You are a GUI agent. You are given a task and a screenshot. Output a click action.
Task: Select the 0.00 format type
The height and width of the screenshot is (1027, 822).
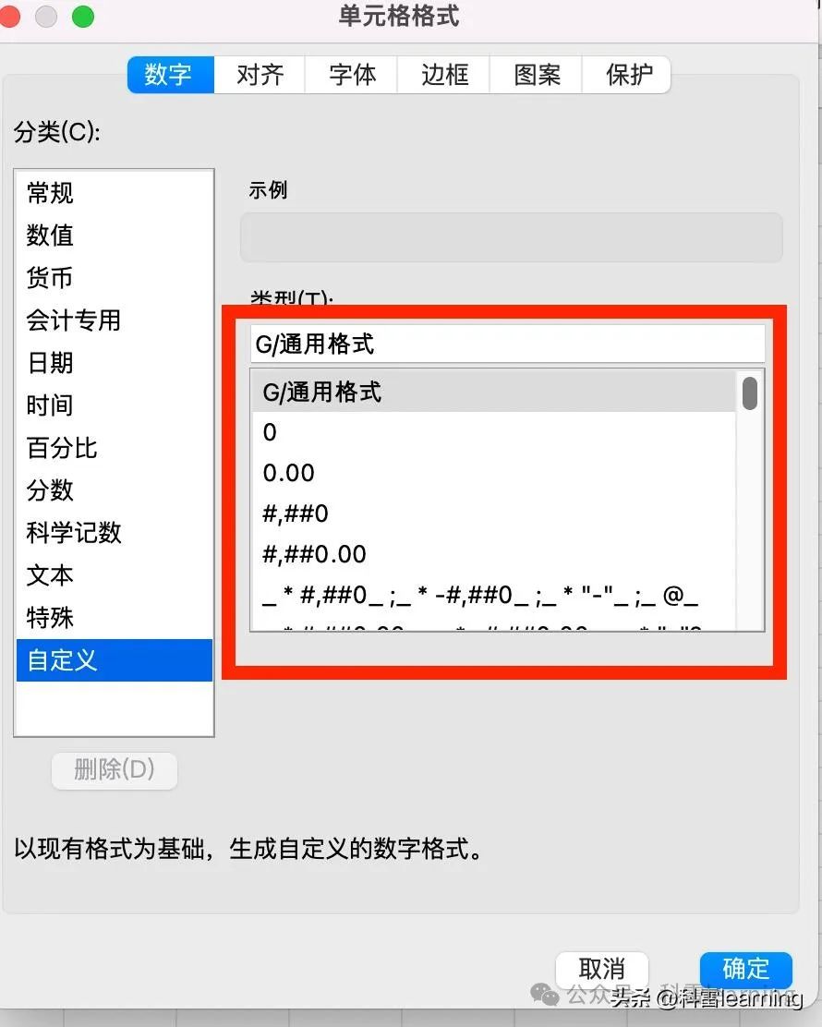click(x=494, y=473)
